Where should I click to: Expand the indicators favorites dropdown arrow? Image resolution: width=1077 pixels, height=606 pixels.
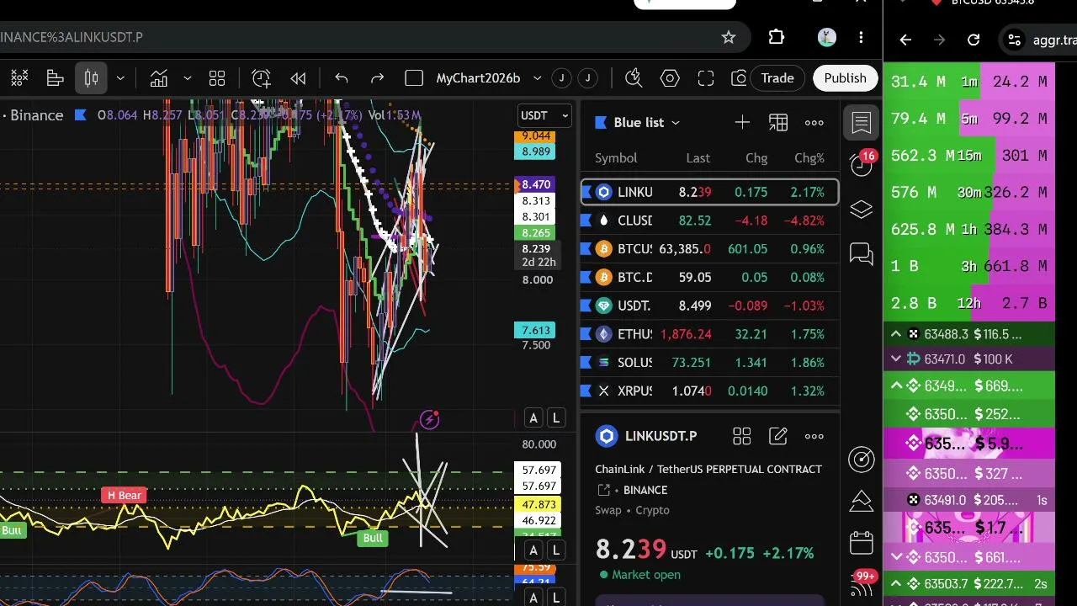[x=187, y=78]
